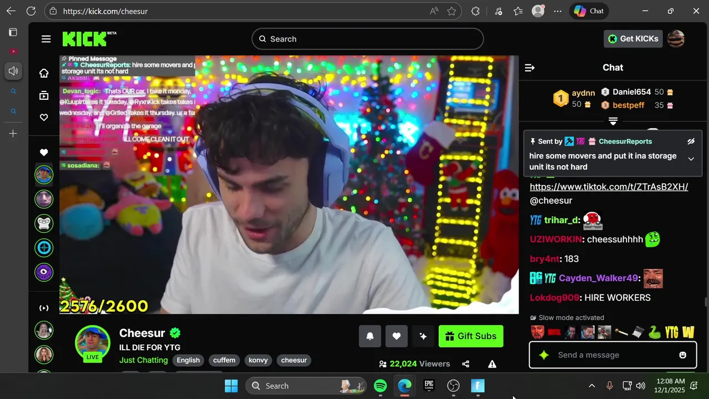Click the sparkles button beside Gift Subs

(423, 336)
